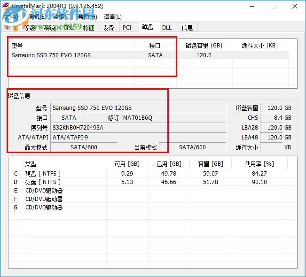
Task: Switch to the 设备 tab
Action: (108, 28)
